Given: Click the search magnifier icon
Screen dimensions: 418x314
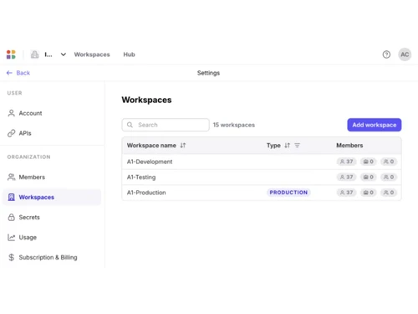Looking at the screenshot, I should (130, 125).
